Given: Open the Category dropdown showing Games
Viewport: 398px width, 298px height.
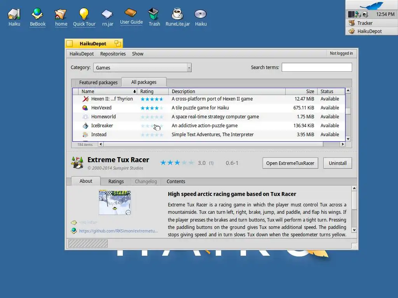Looking at the screenshot, I should pos(142,68).
